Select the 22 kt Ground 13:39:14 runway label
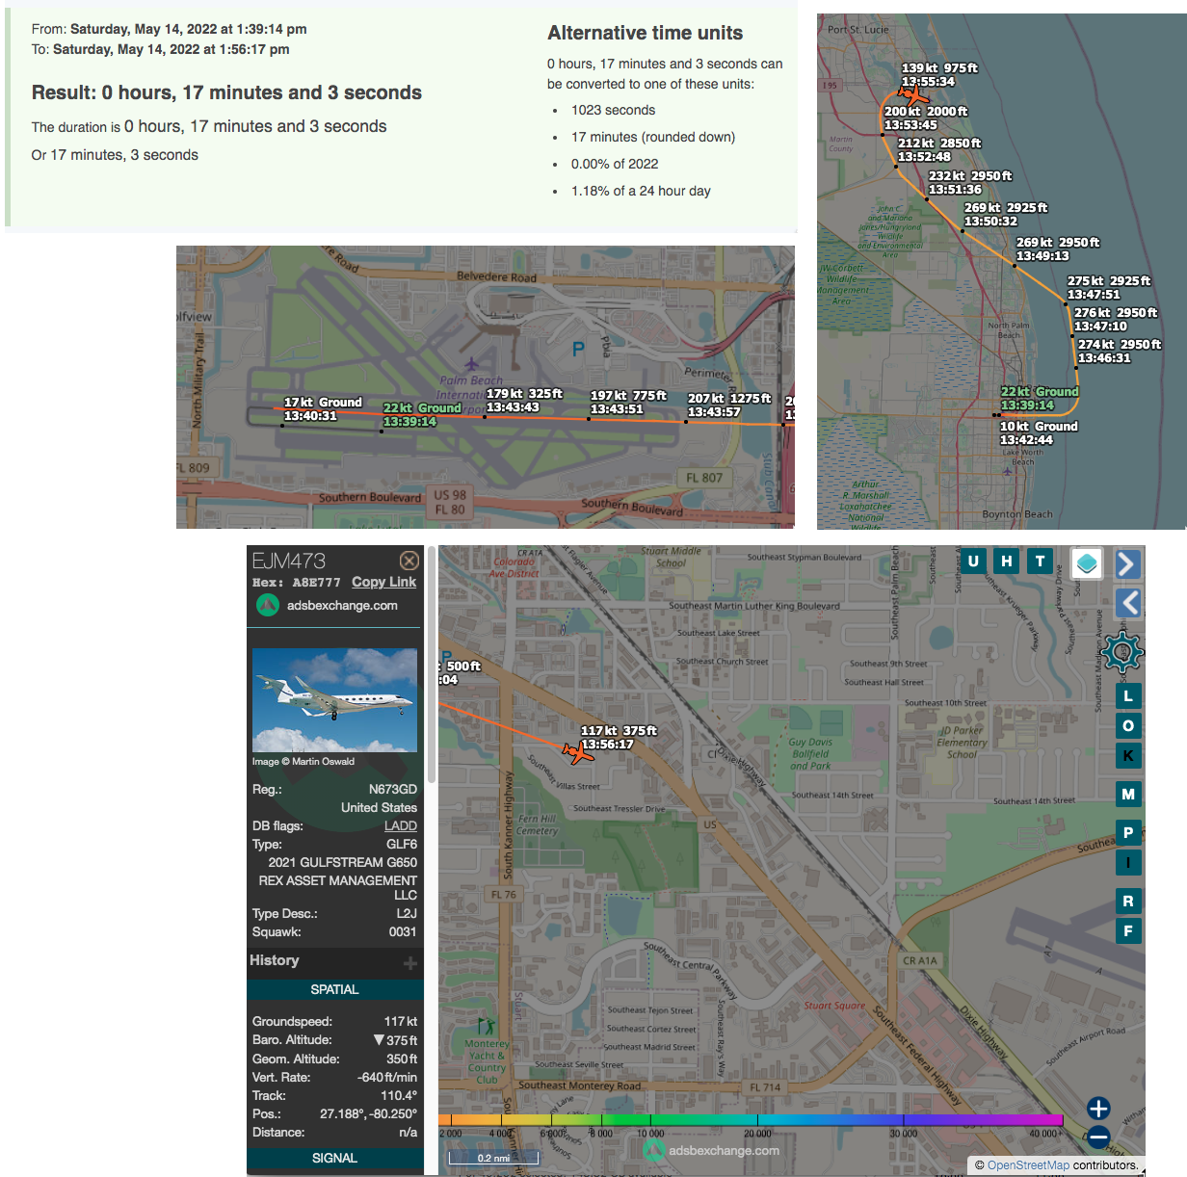This screenshot has height=1177, width=1187. point(422,414)
